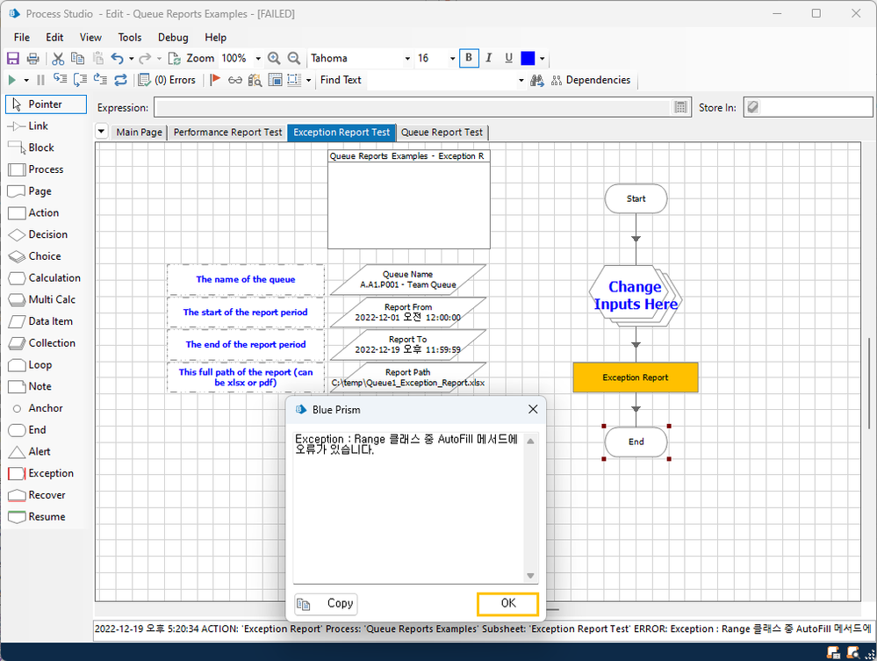
Task: Click the breakpoint flag icon
Action: click(215, 80)
